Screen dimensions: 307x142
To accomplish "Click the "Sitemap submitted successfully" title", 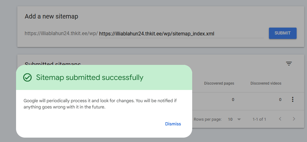I will [x=90, y=77].
